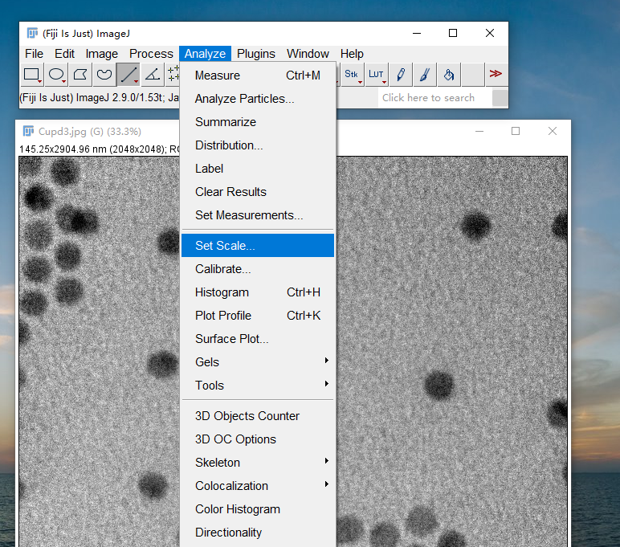This screenshot has width=620, height=547.
Task: Open the LUT lookup table tool
Action: click(x=376, y=75)
